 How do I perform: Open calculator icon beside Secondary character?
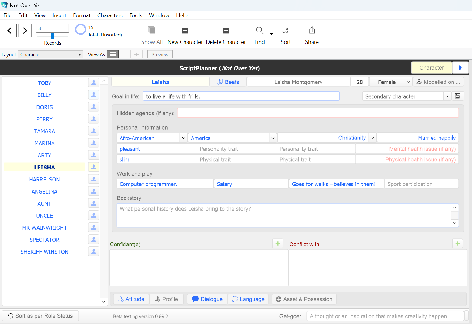coord(458,96)
